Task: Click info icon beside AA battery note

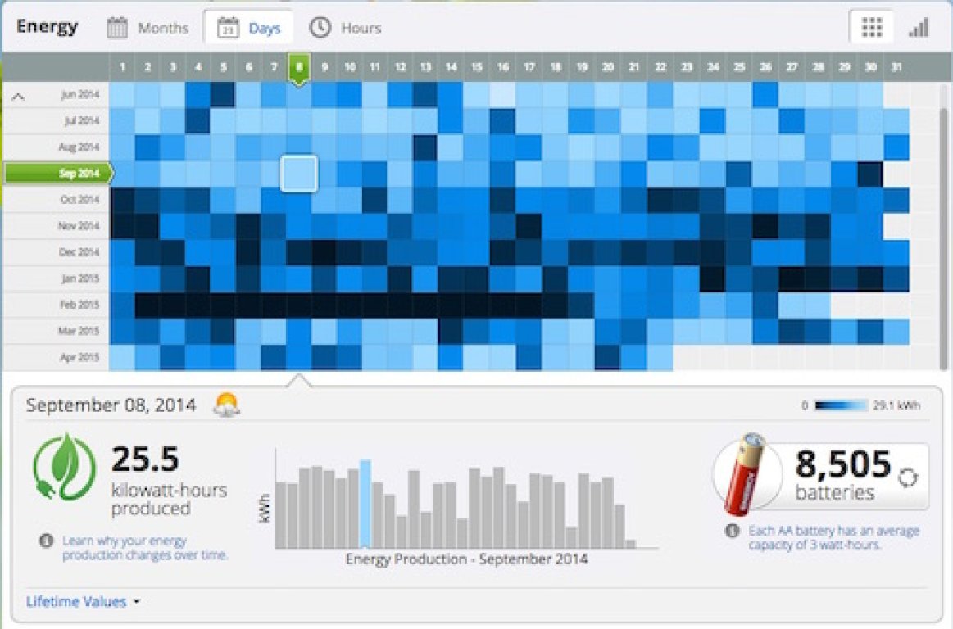Action: [732, 531]
